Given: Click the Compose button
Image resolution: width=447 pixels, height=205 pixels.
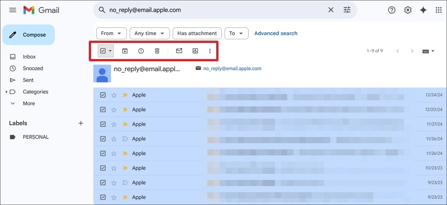Looking at the screenshot, I should (28, 35).
